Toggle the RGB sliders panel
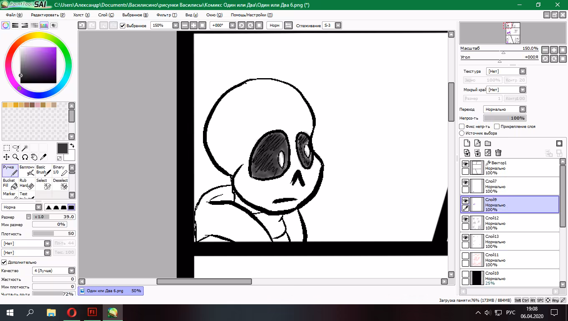The width and height of the screenshot is (568, 321). (x=15, y=25)
